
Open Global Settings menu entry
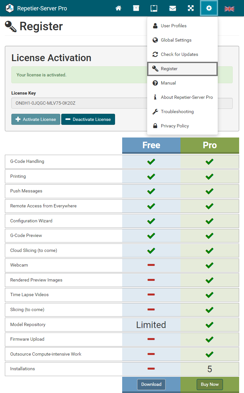click(x=176, y=40)
